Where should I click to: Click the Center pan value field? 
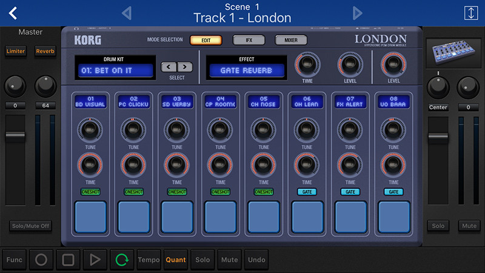438,107
